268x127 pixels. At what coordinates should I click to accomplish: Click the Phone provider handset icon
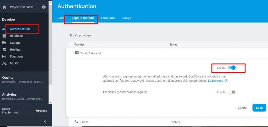(77, 121)
